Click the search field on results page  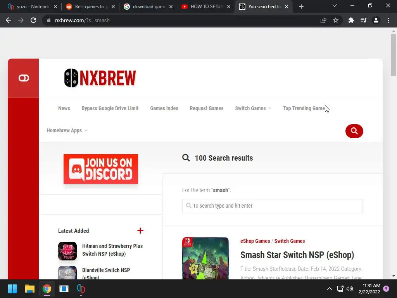pyautogui.click(x=273, y=206)
